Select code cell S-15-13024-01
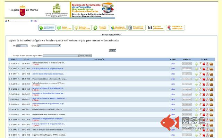This screenshot has width=222, height=138. tap(14, 74)
